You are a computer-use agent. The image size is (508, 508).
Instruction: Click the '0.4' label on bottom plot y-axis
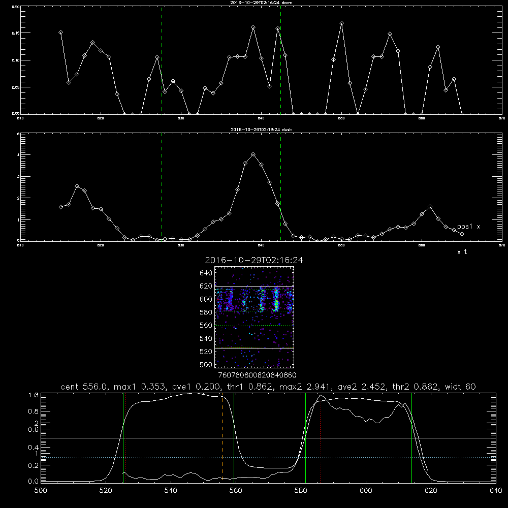click(x=34, y=448)
